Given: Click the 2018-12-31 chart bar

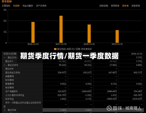Looking at the screenshot, I should (89, 34).
